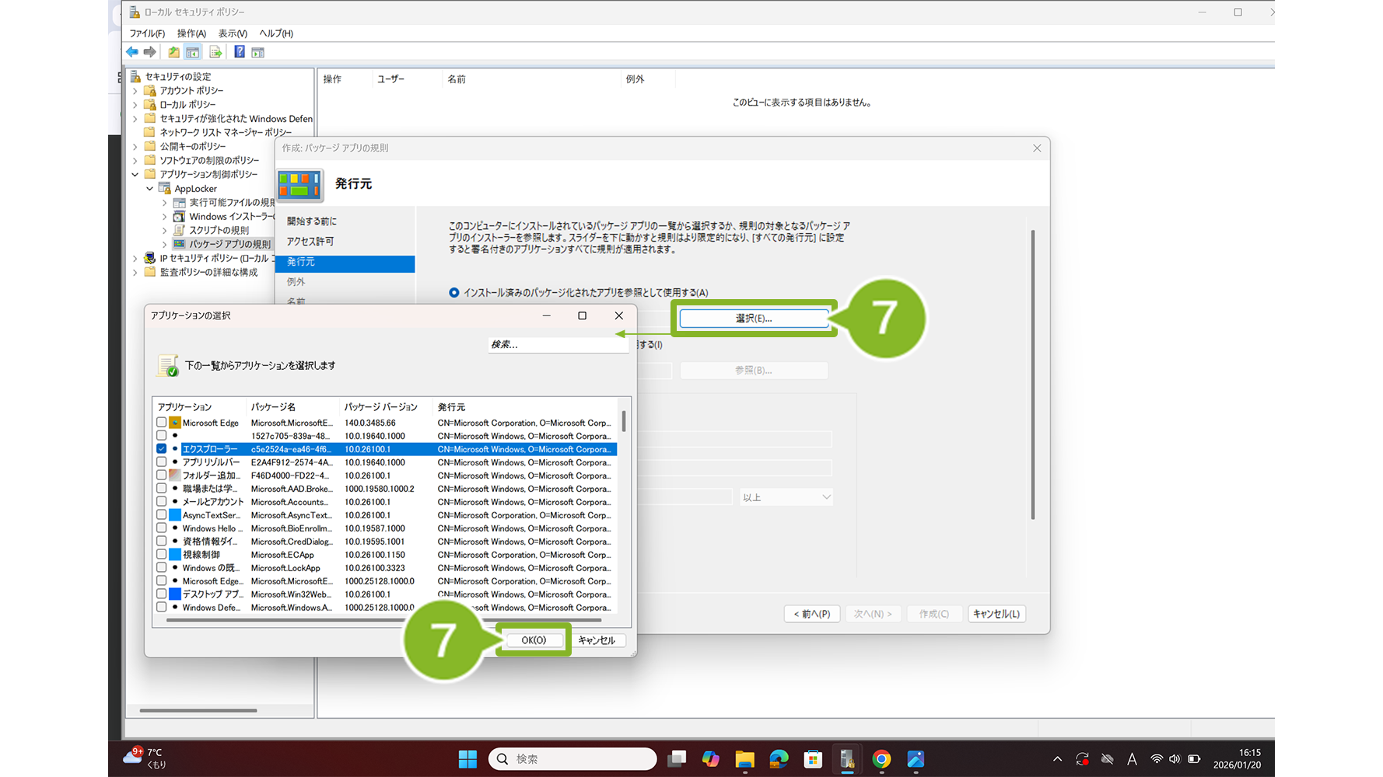The image size is (1383, 777).
Task: Click the Show/Hide Action Pane icon
Action: [258, 52]
